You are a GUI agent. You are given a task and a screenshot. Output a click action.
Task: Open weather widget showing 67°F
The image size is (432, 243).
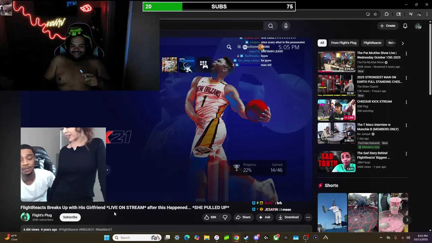click(x=10, y=238)
